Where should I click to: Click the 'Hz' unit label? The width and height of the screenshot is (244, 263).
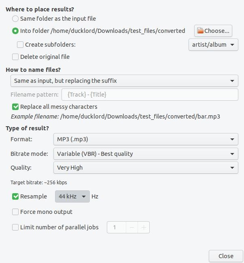point(95,196)
